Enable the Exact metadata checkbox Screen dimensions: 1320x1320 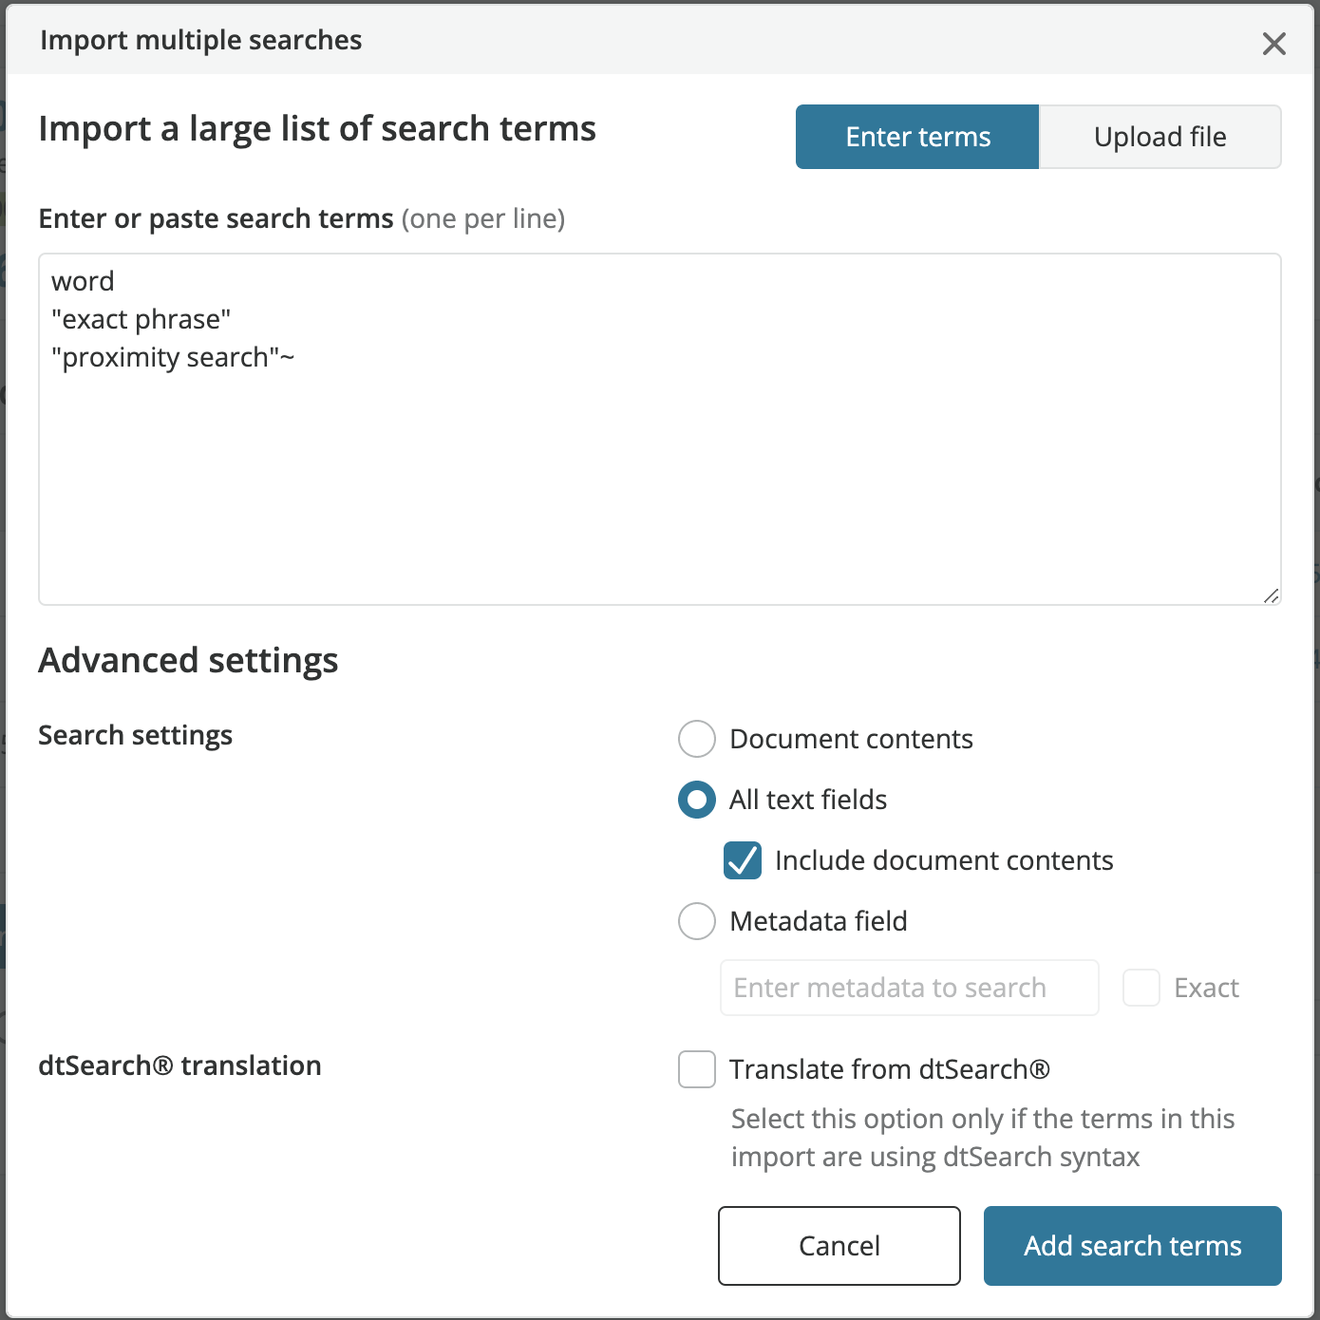tap(1141, 988)
